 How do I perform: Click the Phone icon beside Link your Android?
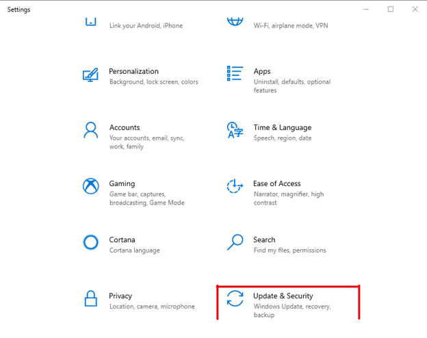point(91,22)
